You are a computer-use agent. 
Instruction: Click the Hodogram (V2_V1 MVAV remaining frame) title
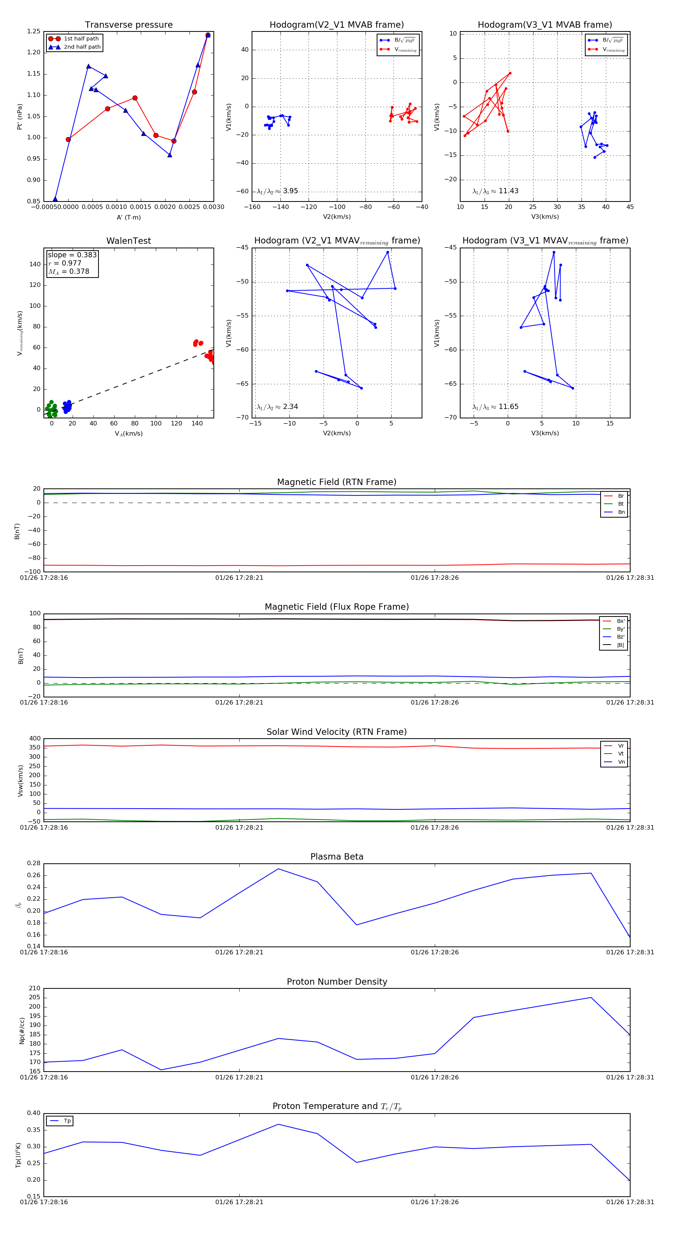tap(337, 241)
